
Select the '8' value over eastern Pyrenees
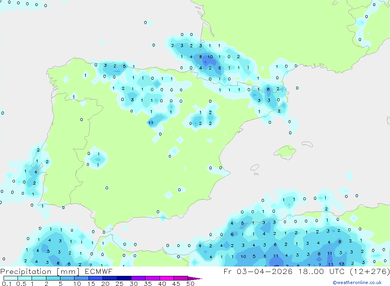(268, 89)
